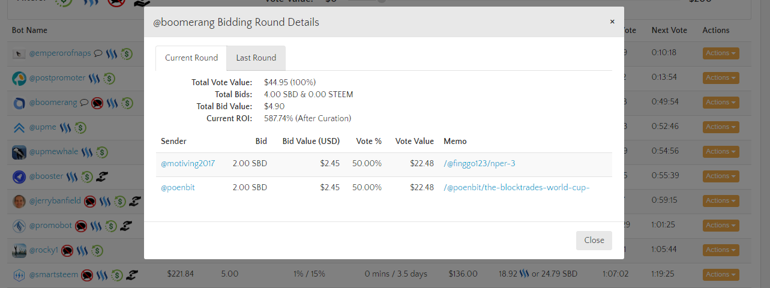Open Actions dropdown for 0:49:54 next vote row
770x288 pixels.
click(x=721, y=102)
